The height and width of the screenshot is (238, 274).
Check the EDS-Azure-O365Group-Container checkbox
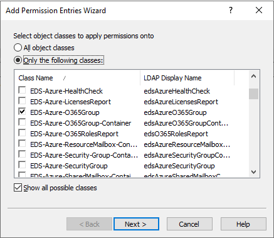tap(22, 122)
